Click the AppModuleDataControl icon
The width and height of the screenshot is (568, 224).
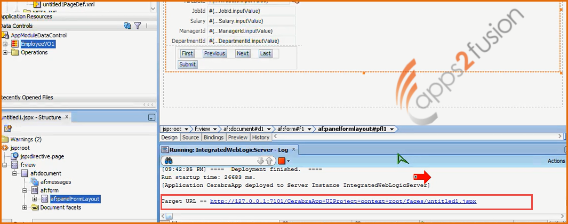5,35
